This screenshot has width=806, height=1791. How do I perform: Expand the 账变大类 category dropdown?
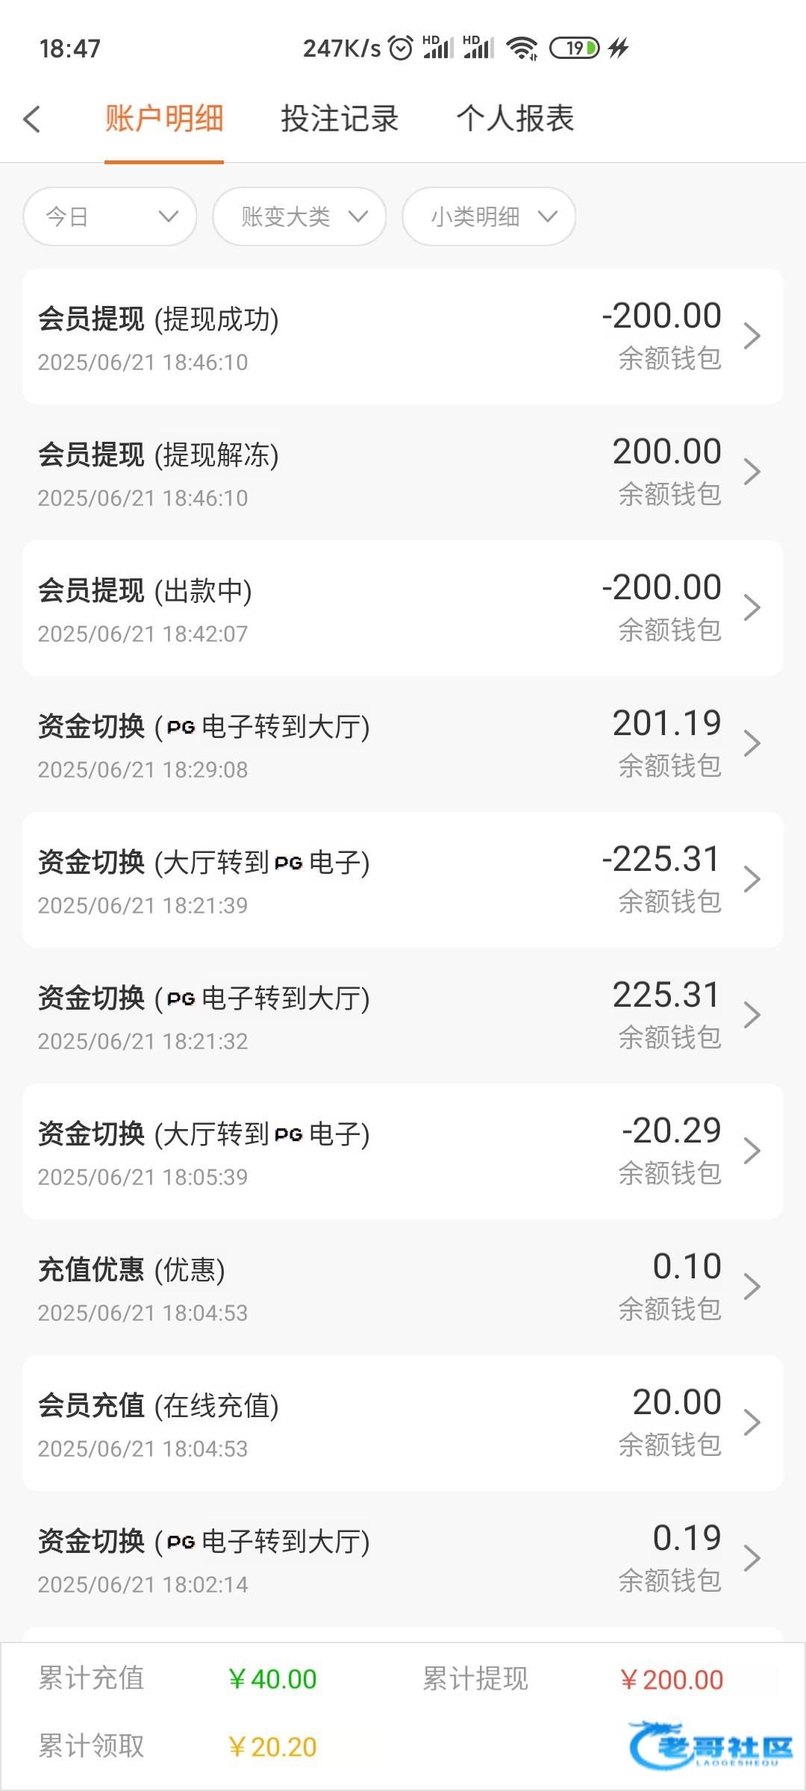pyautogui.click(x=299, y=216)
